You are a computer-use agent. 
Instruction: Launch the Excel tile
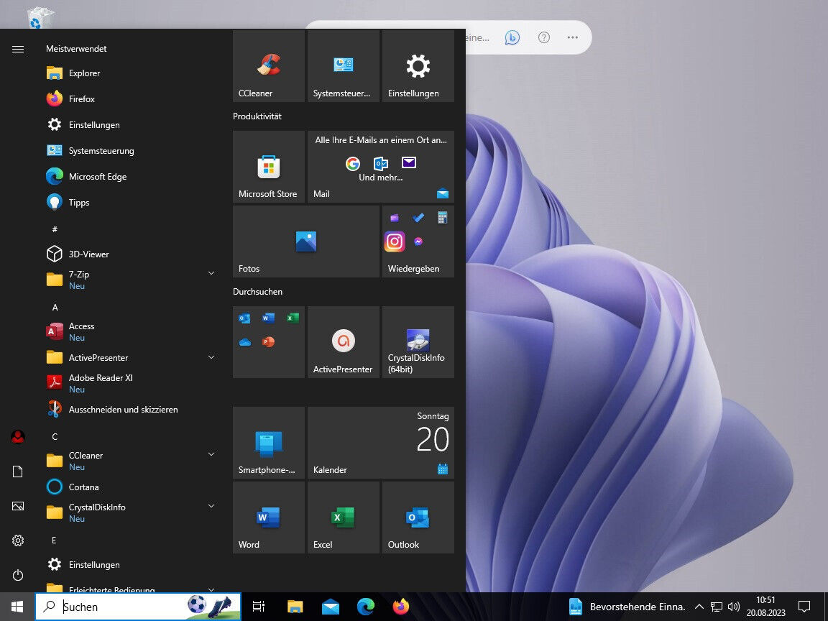[x=344, y=517]
